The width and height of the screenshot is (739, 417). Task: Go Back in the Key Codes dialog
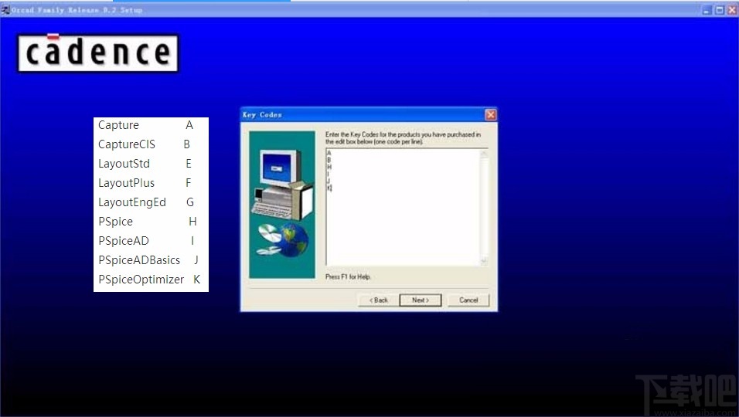[378, 300]
